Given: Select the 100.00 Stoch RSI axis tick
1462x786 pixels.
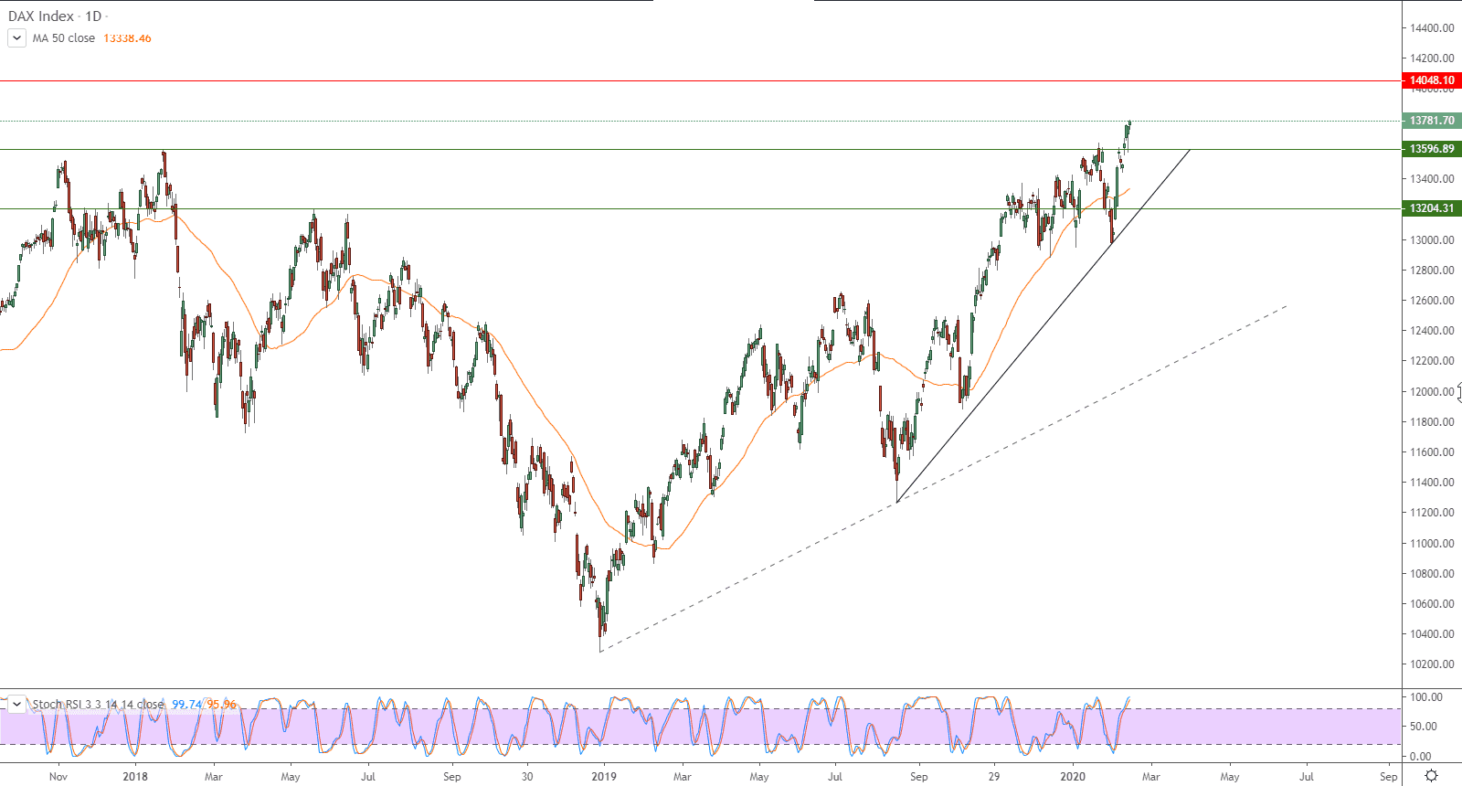Looking at the screenshot, I should (1426, 697).
